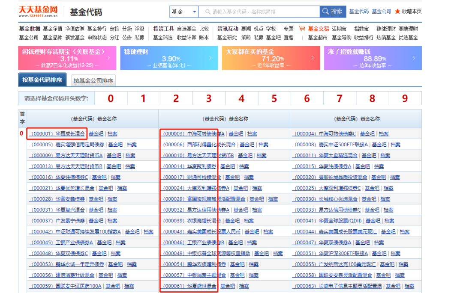Open the 指数宝 navigation item
This screenshot has height=293, width=463.
361,29
